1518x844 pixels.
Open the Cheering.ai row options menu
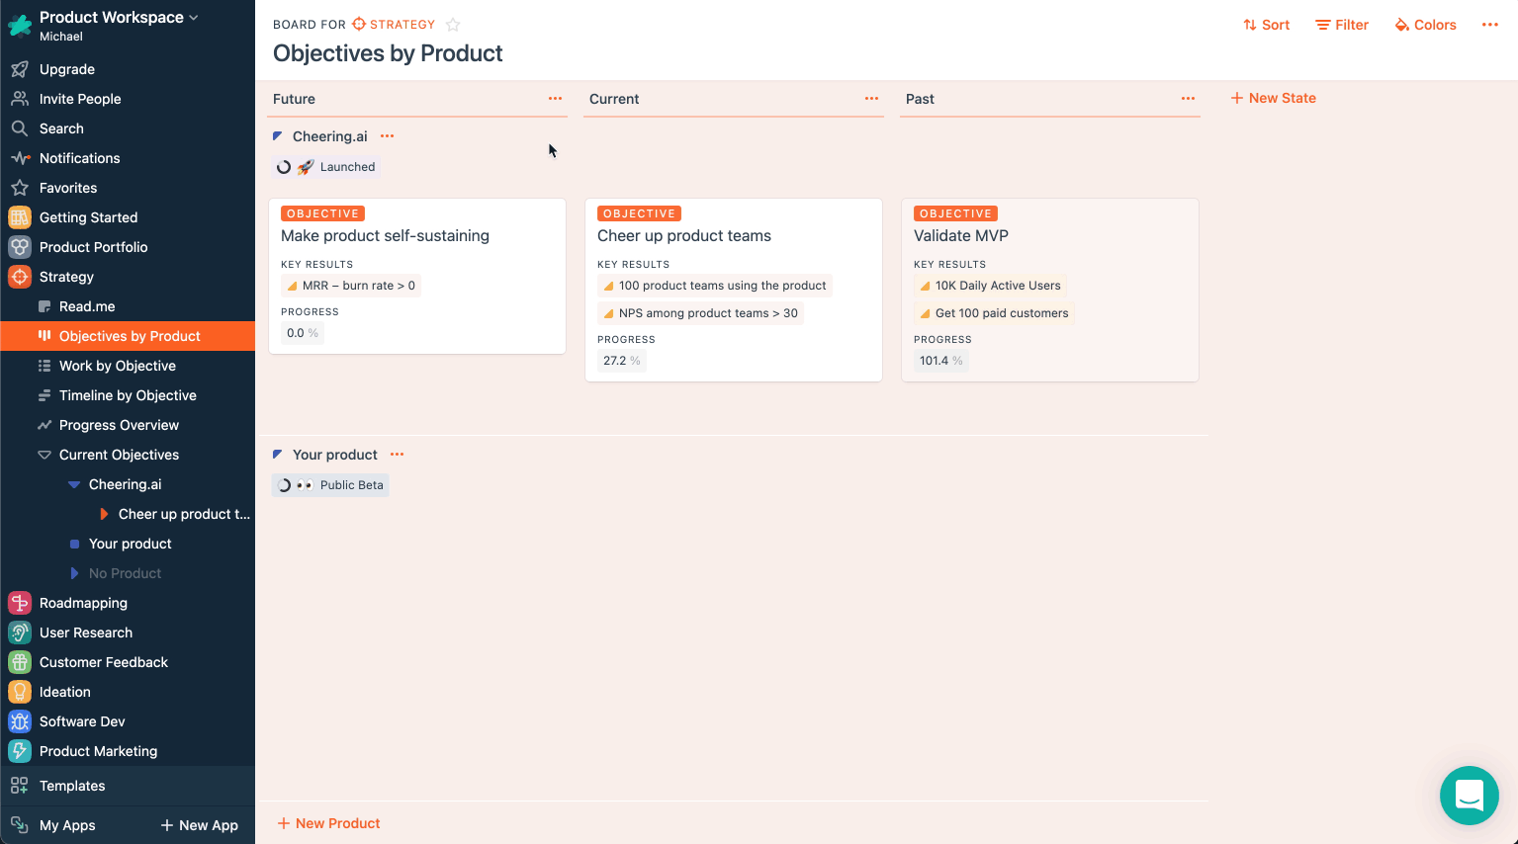(387, 136)
